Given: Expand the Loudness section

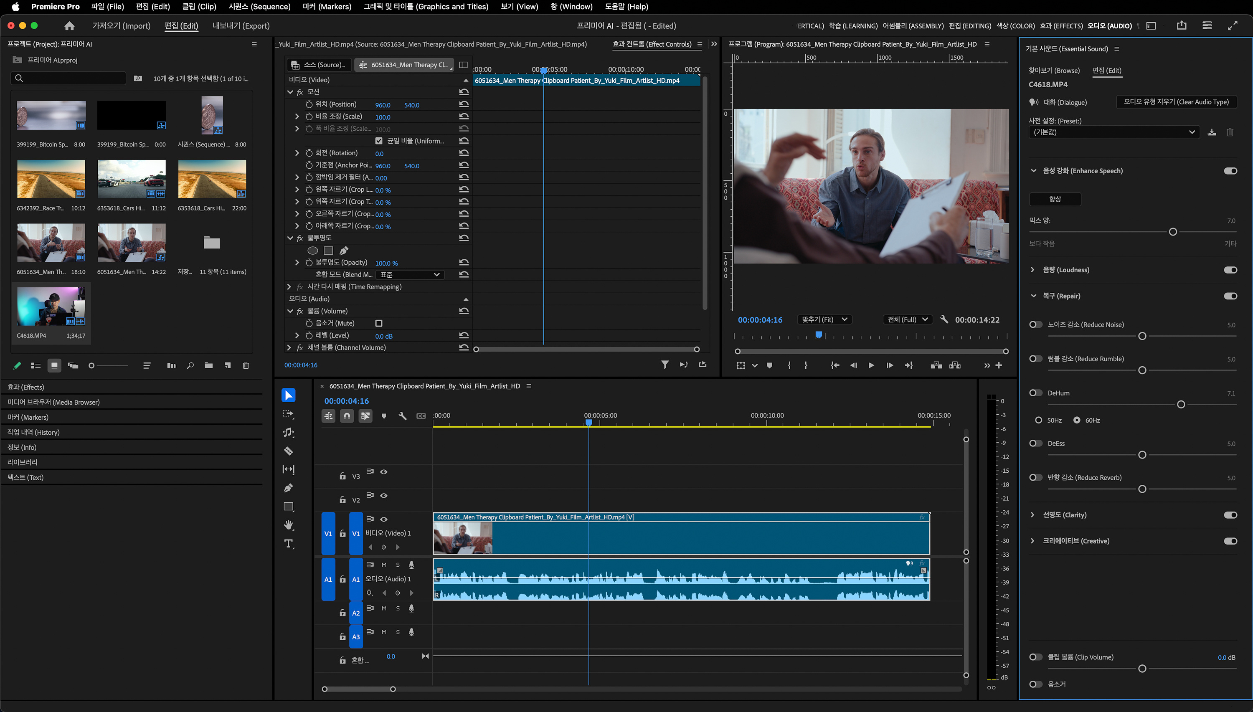Looking at the screenshot, I should coord(1032,270).
